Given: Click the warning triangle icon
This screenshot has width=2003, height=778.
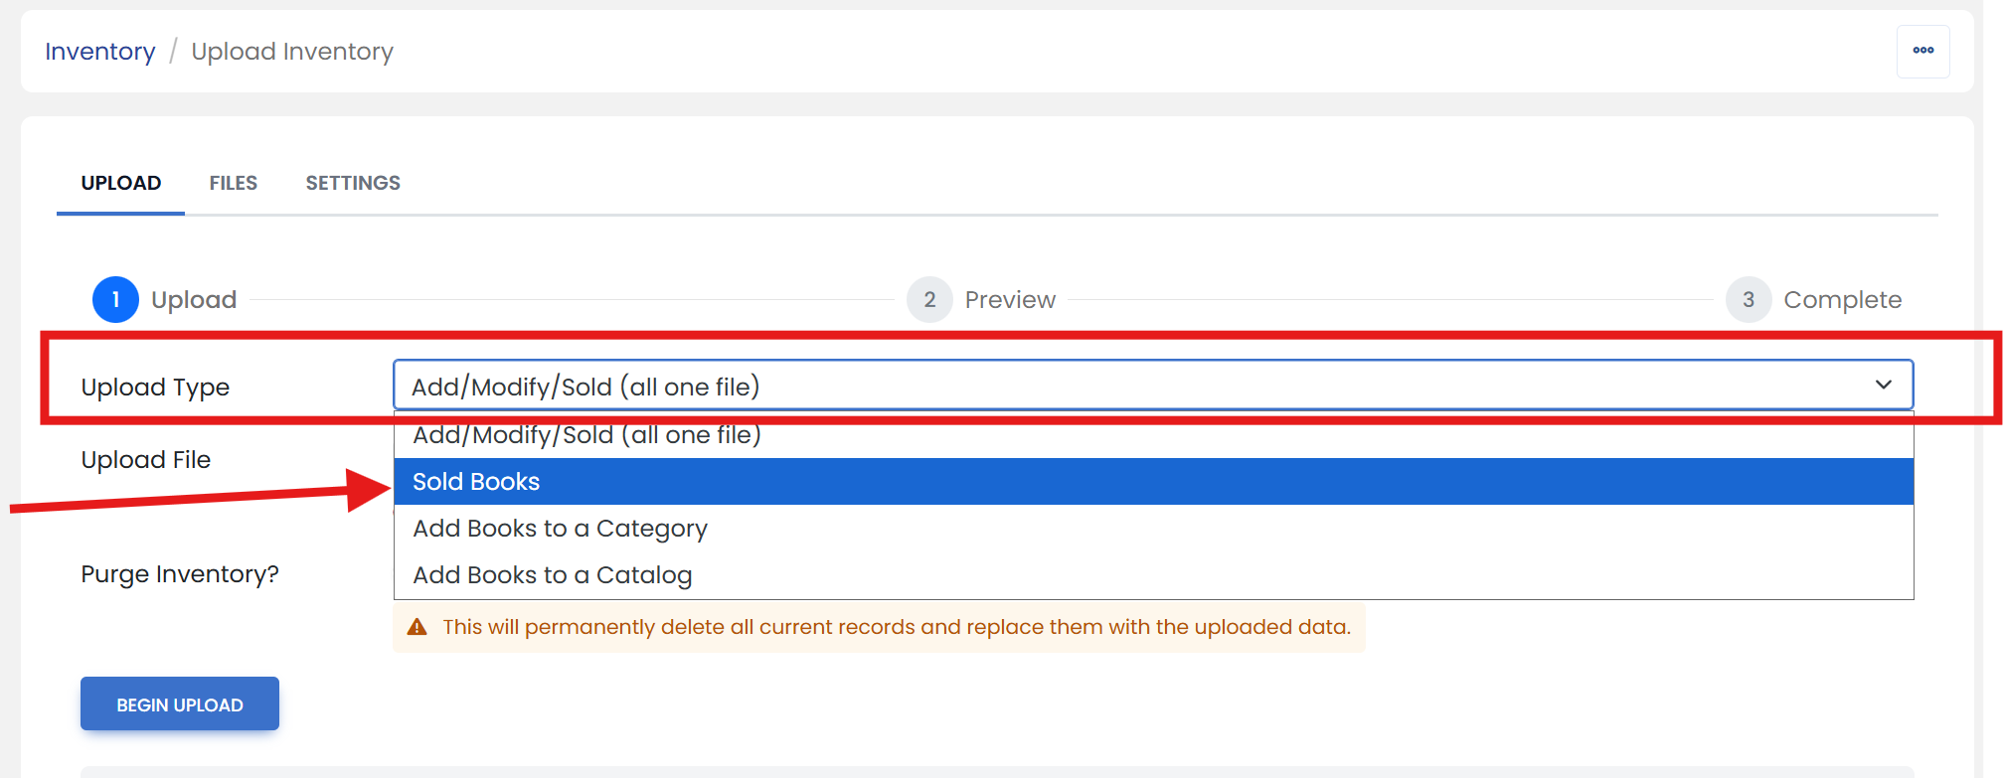Looking at the screenshot, I should [x=417, y=627].
